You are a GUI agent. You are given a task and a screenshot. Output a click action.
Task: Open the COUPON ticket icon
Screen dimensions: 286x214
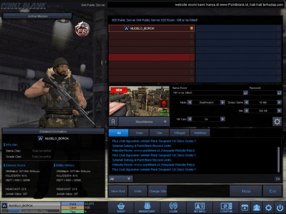click(x=226, y=208)
